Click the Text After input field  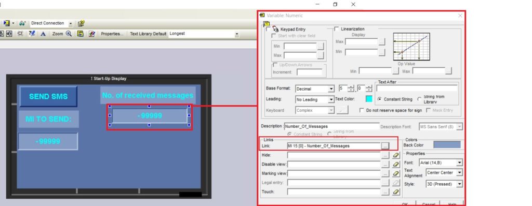(417, 89)
